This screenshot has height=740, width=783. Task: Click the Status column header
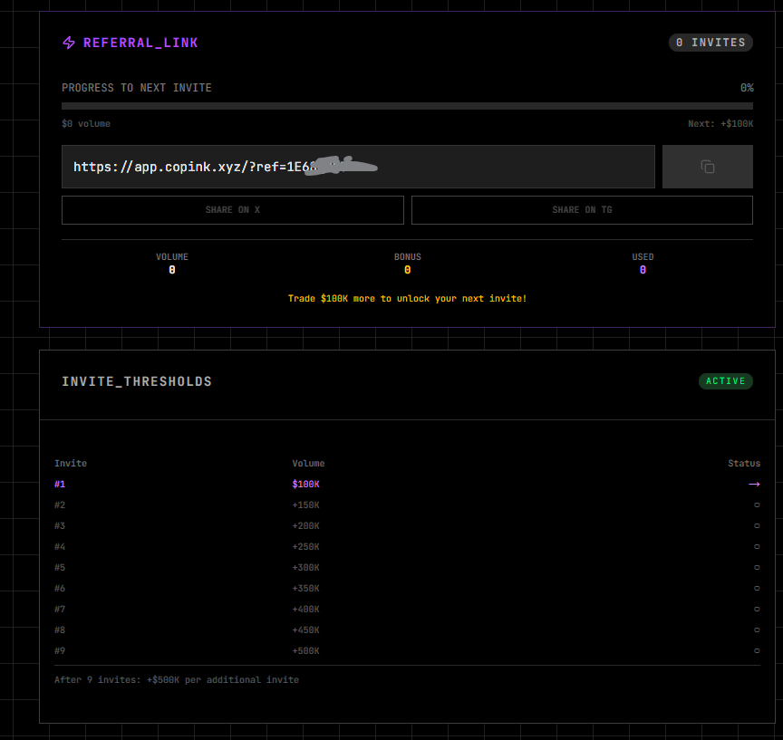744,464
